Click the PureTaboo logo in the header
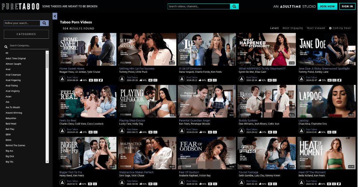358x187 pixels. (x=20, y=6)
